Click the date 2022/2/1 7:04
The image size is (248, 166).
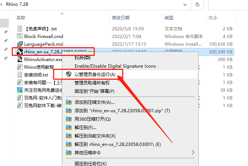point(127,36)
